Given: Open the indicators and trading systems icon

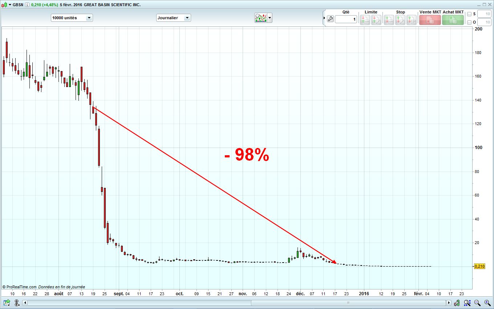Looking at the screenshot, I should 261,18.
